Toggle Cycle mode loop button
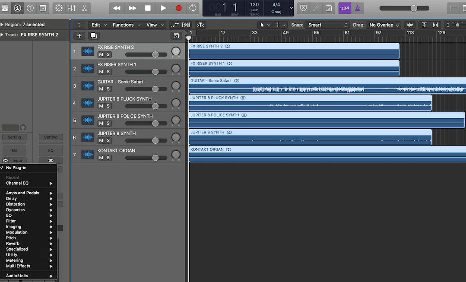The image size is (466, 282). (x=193, y=8)
